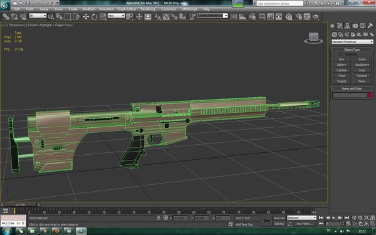Image resolution: width=376 pixels, height=235 pixels.
Task: Open the MAXScript menu
Action: point(189,9)
